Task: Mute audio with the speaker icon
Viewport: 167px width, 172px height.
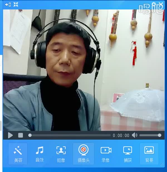Action: pos(134,135)
